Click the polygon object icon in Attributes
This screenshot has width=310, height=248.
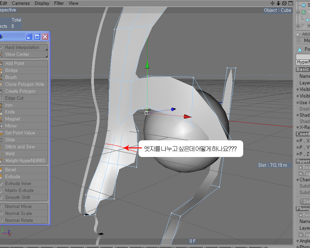(299, 49)
